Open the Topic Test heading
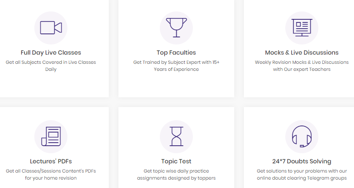Image resolution: width=354 pixels, height=188 pixels. click(x=176, y=162)
